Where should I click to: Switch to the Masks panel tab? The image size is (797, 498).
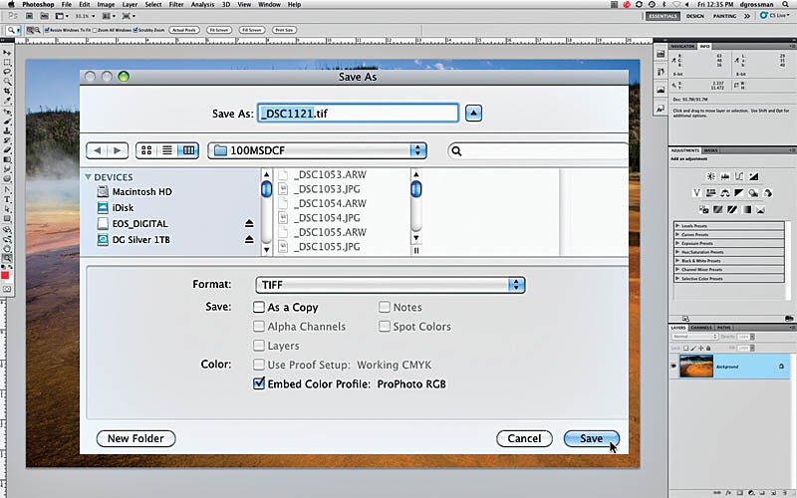[710, 150]
